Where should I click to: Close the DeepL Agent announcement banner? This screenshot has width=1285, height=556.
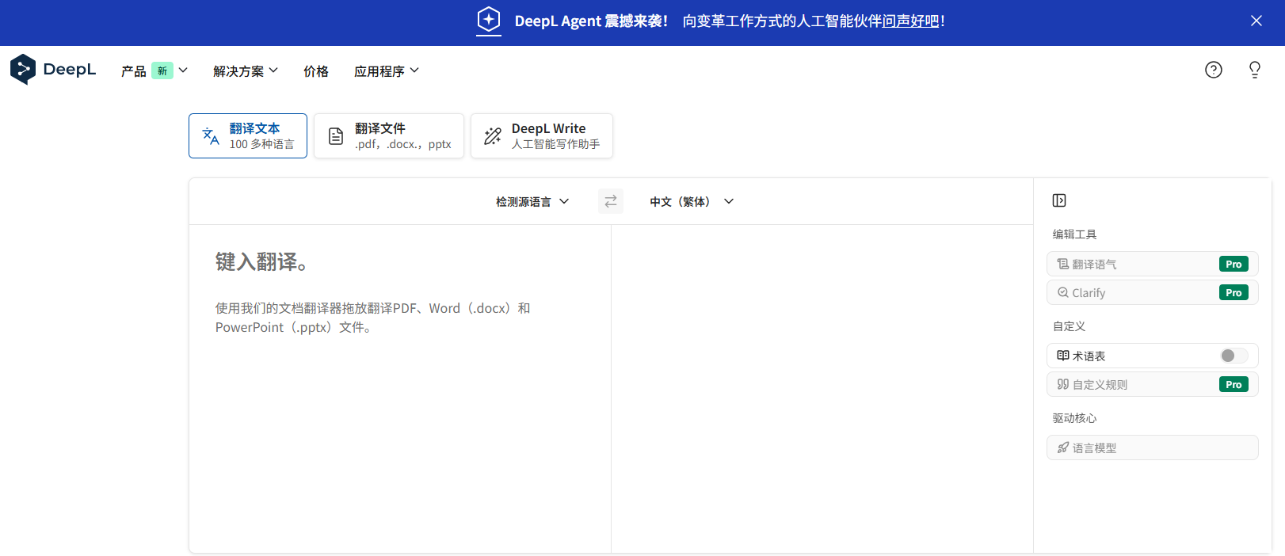tap(1256, 21)
